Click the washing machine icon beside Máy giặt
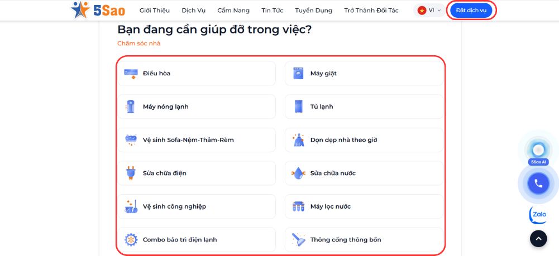The image size is (559, 256). point(298,74)
